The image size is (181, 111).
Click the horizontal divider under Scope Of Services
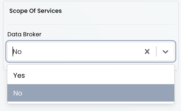(91, 24)
